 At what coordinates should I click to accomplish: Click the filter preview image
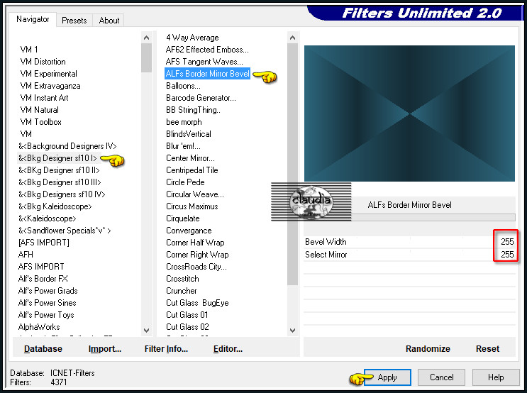pyautogui.click(x=409, y=114)
